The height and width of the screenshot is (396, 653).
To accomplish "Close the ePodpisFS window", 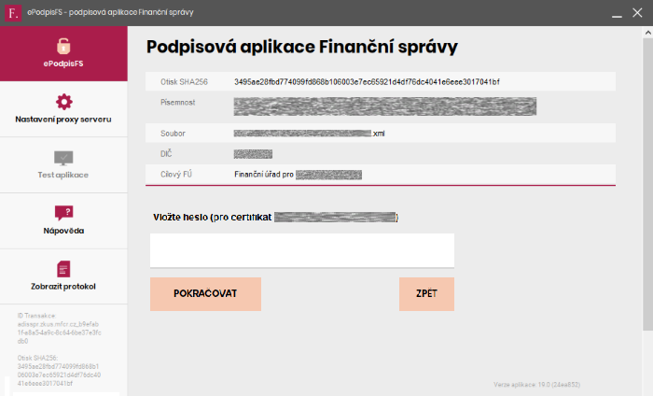I will click(637, 13).
